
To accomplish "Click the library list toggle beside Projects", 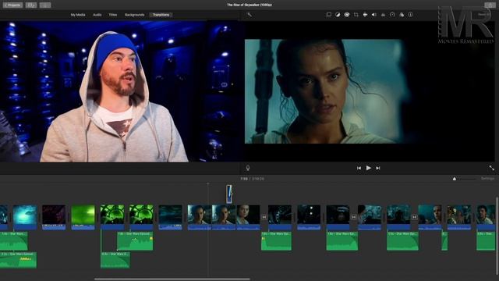I will pos(31,5).
